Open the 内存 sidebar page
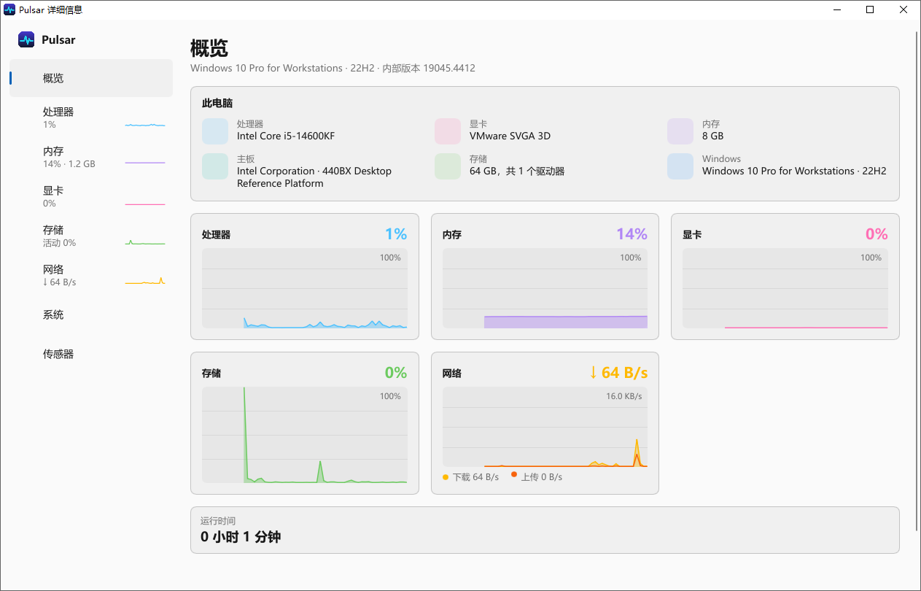This screenshot has width=921, height=591. click(91, 157)
